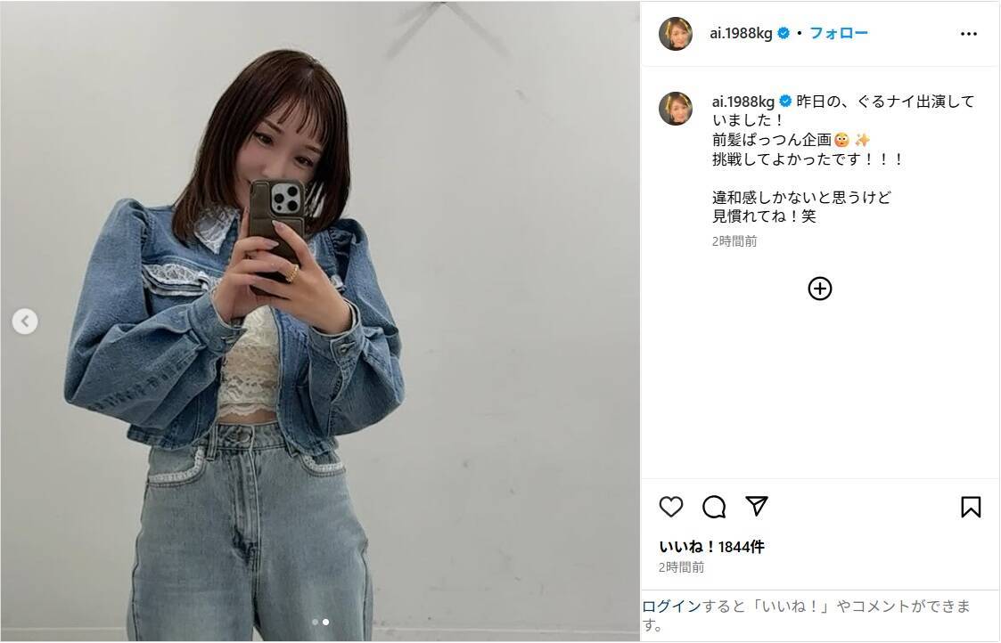Click the 2時間前 timestamp under the caption
The image size is (1001, 643).
pos(734,241)
